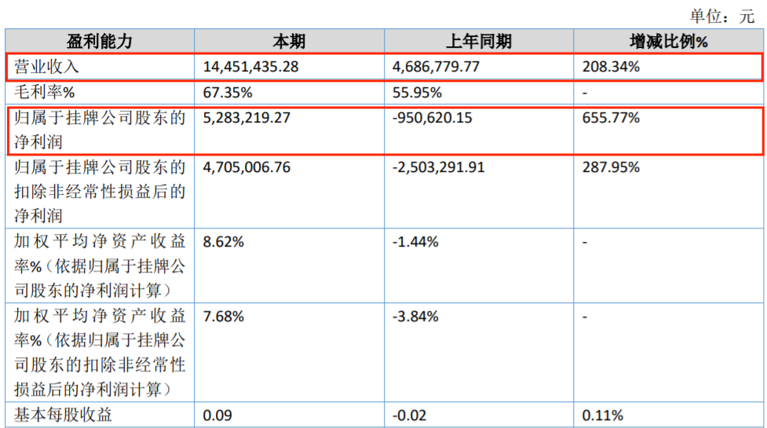Click the 基本每股收益 row label
The width and height of the screenshot is (767, 428).
(x=63, y=415)
